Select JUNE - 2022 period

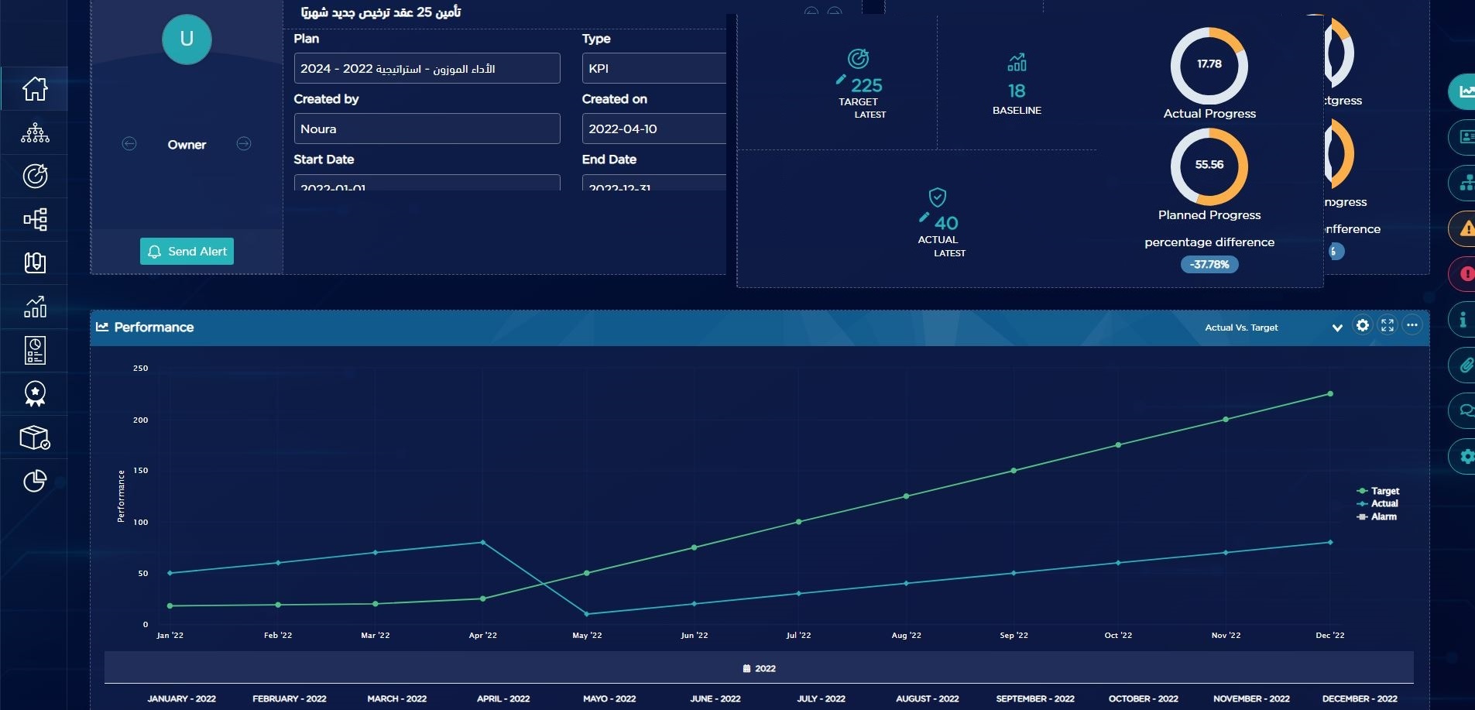(715, 698)
